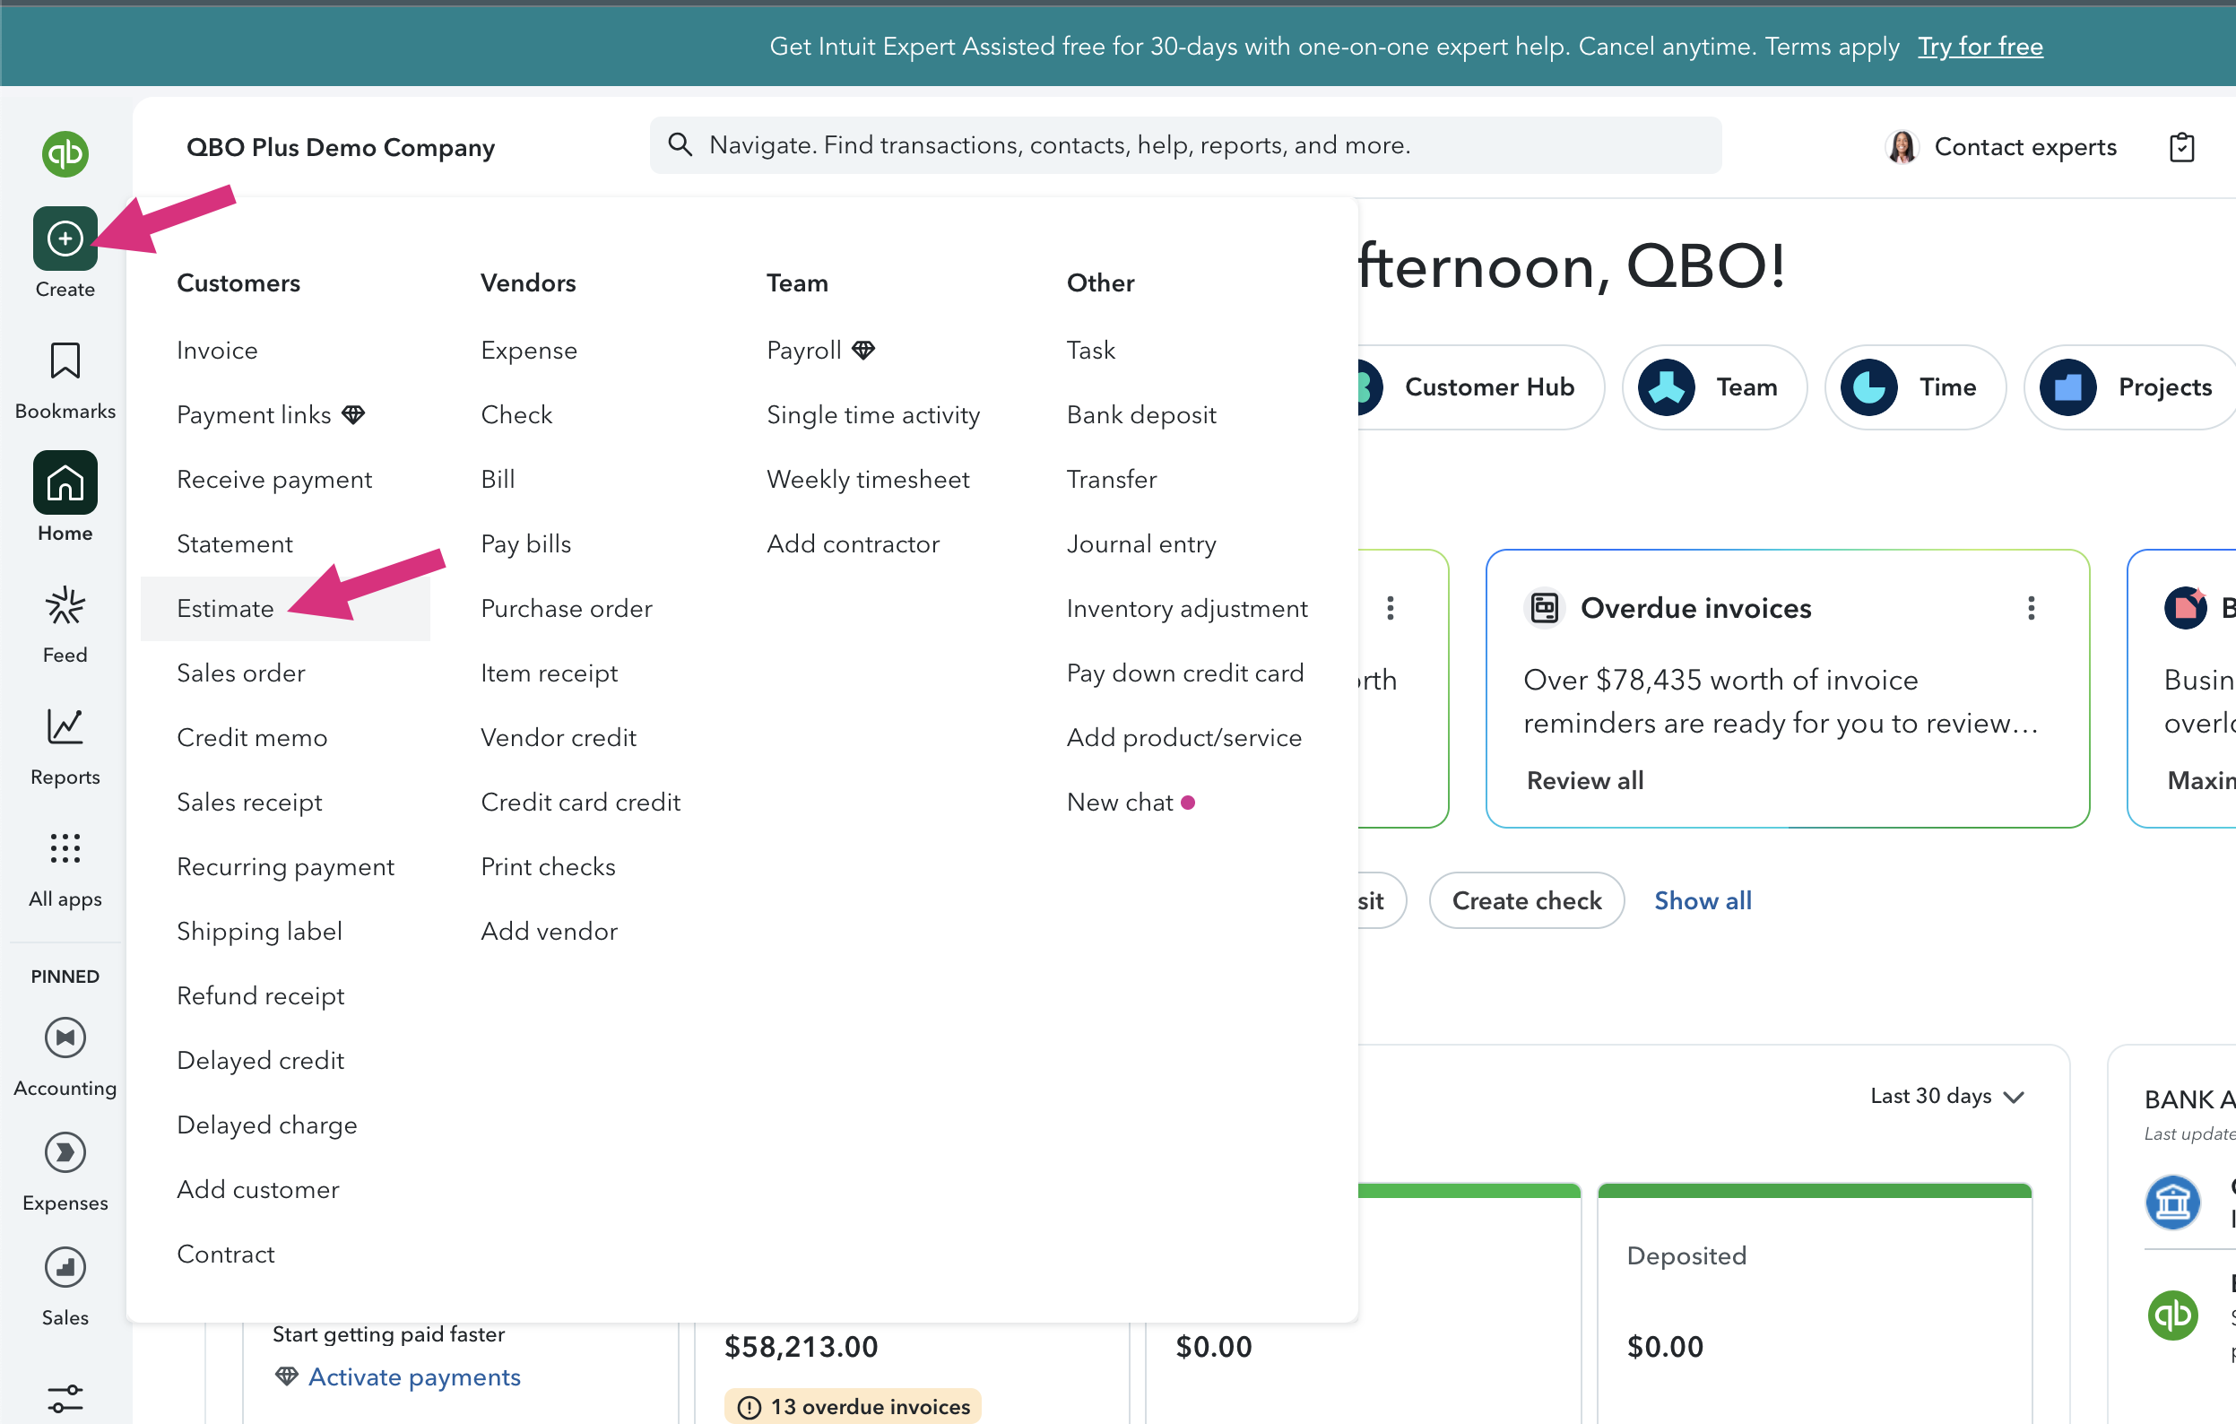2236x1424 pixels.
Task: Open the options menu on the card left of Overdue invoices
Action: pos(1390,607)
